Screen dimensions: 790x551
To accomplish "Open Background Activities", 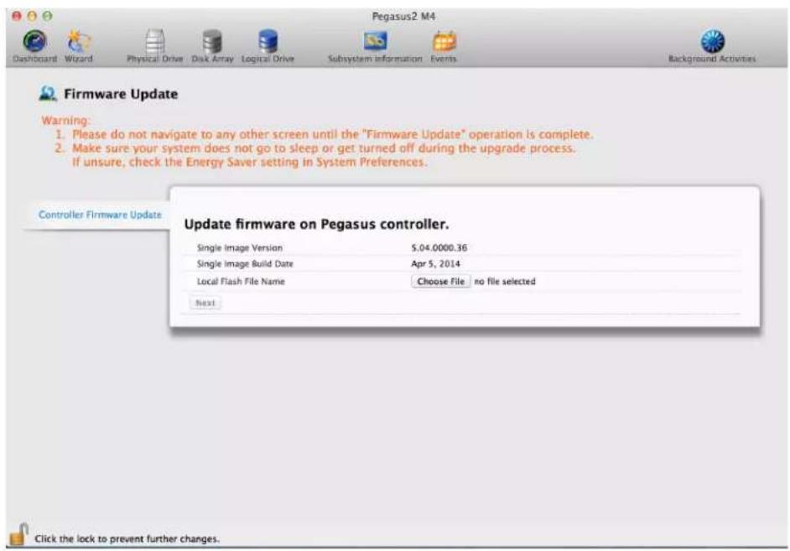I will [x=712, y=46].
